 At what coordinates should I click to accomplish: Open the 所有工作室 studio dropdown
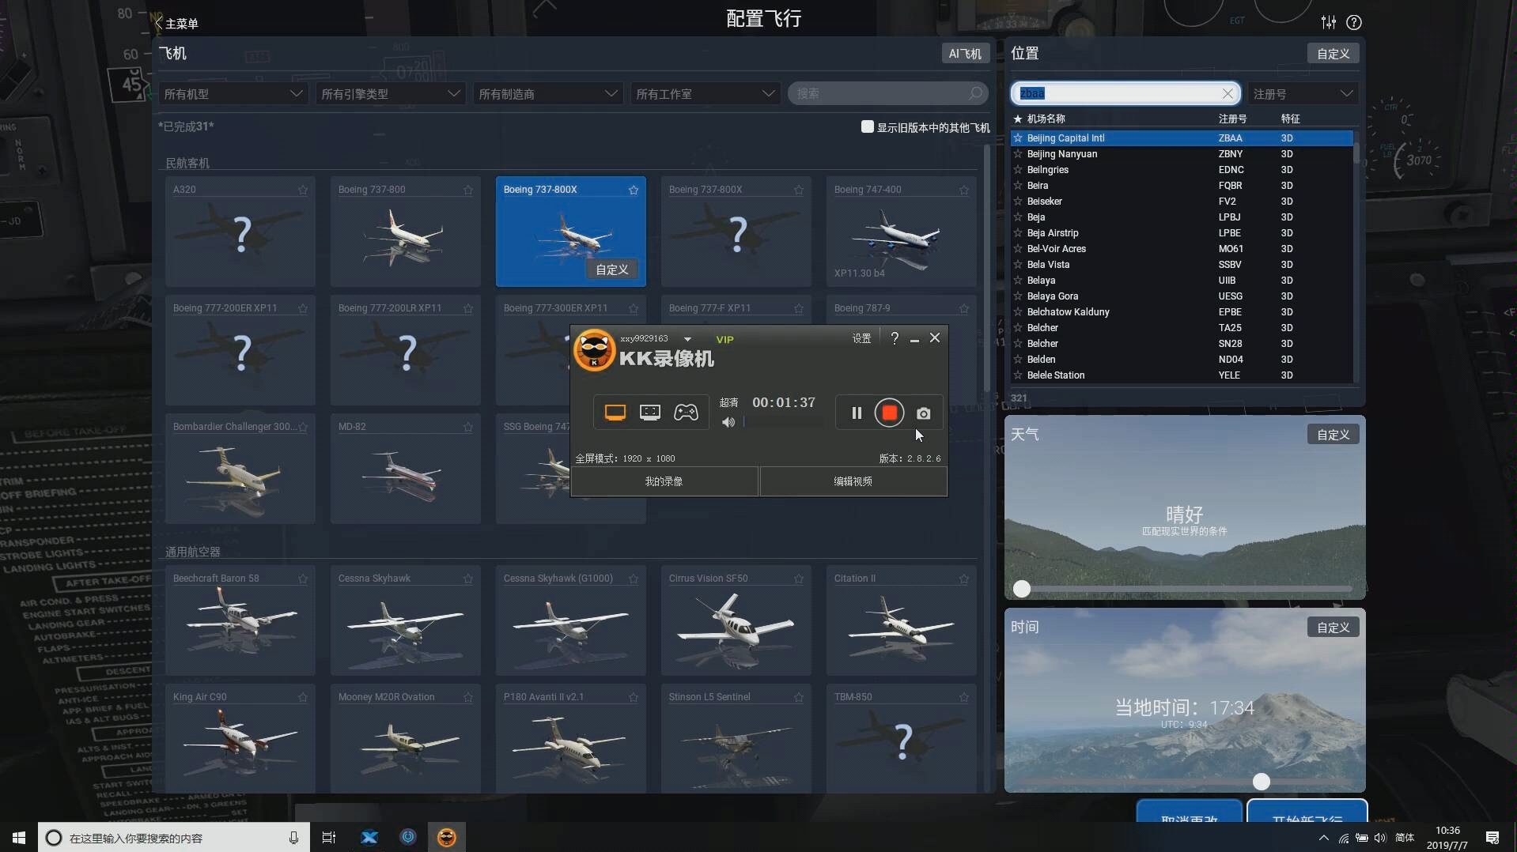pyautogui.click(x=706, y=93)
